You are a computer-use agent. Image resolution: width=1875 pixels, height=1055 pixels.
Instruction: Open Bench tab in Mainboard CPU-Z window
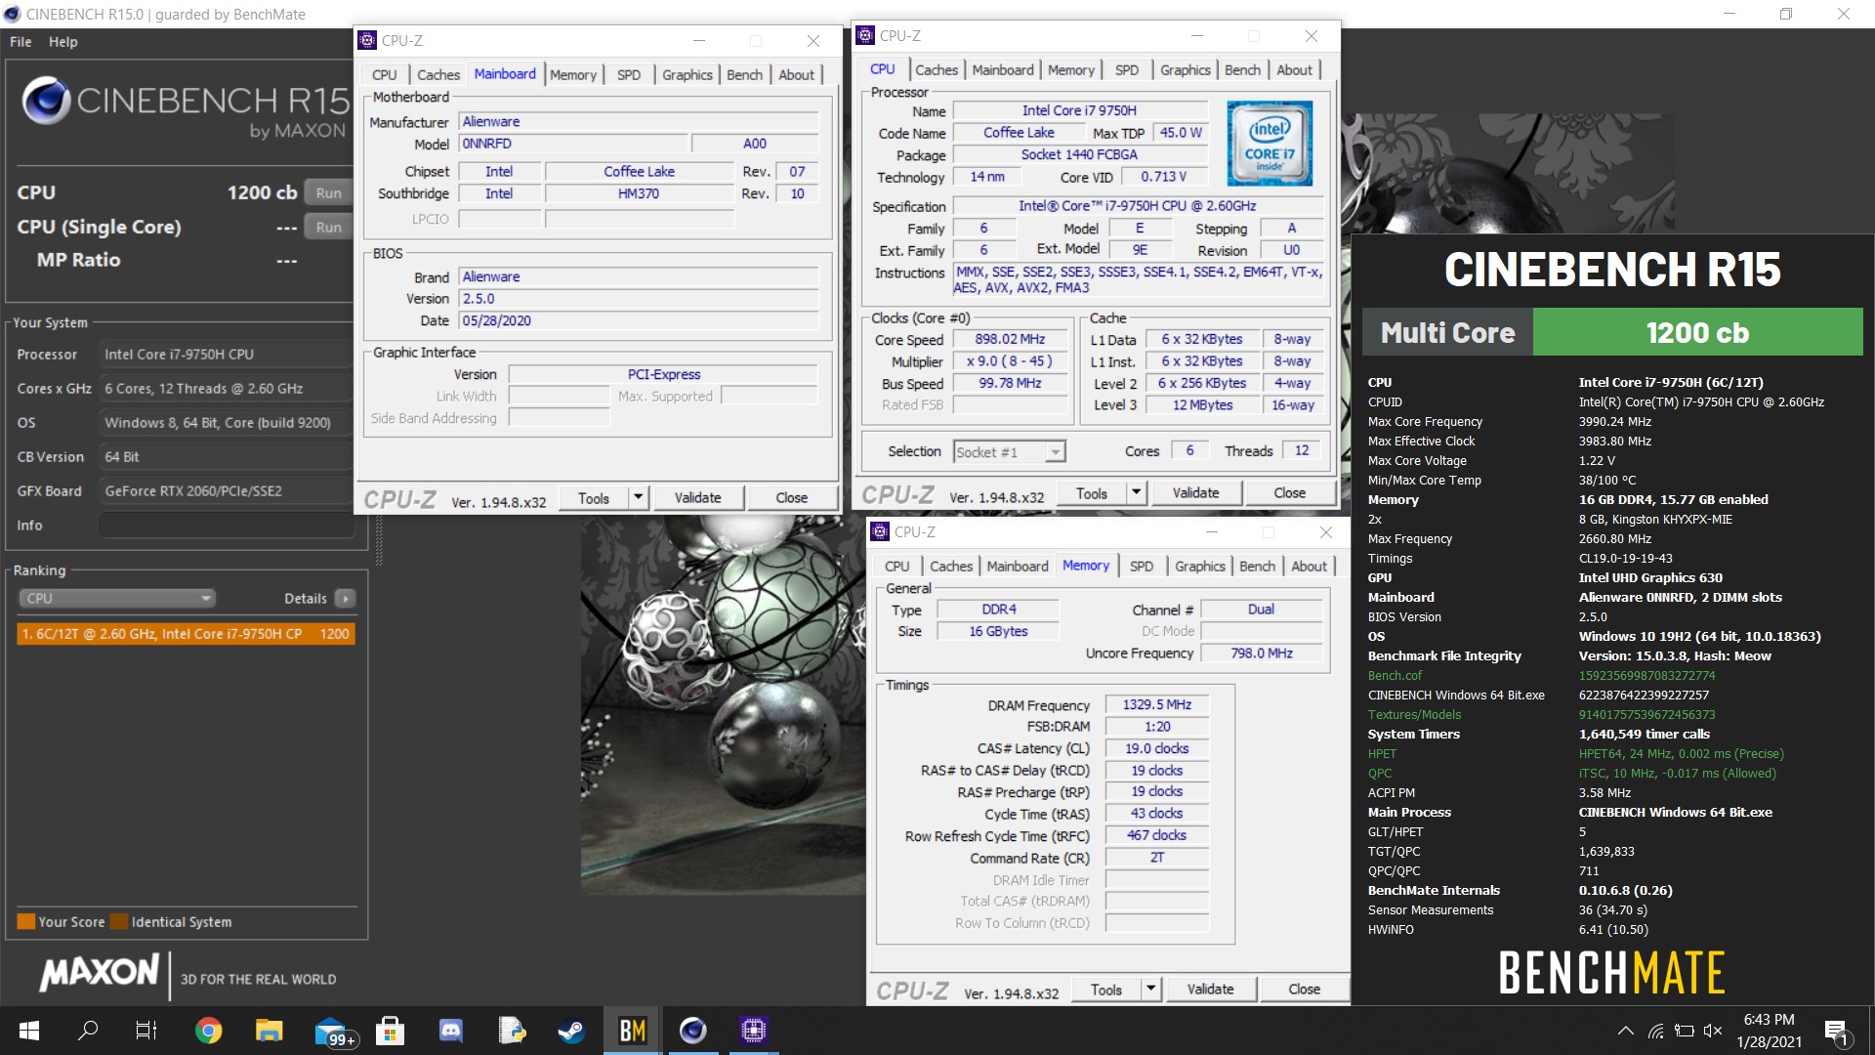click(744, 74)
